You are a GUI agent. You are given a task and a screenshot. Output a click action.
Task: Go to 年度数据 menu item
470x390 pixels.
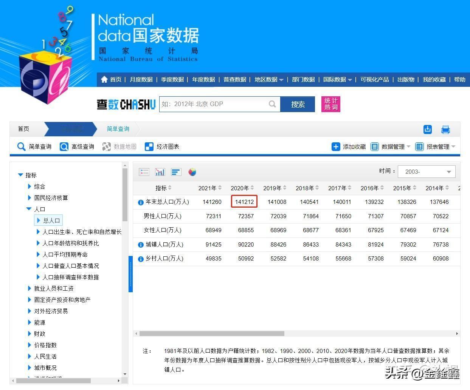tap(203, 79)
